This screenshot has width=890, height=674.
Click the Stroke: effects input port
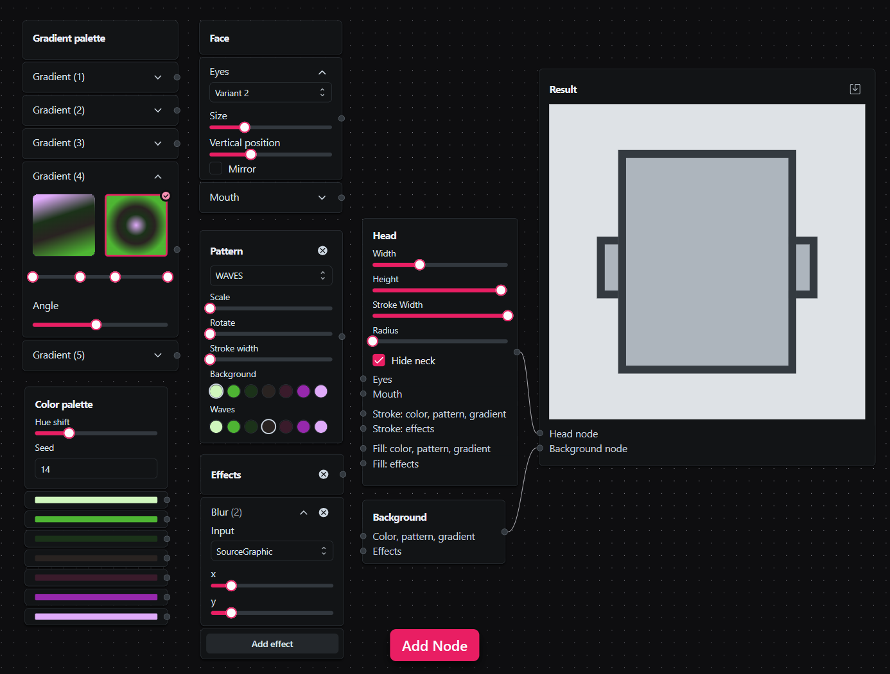pos(363,428)
